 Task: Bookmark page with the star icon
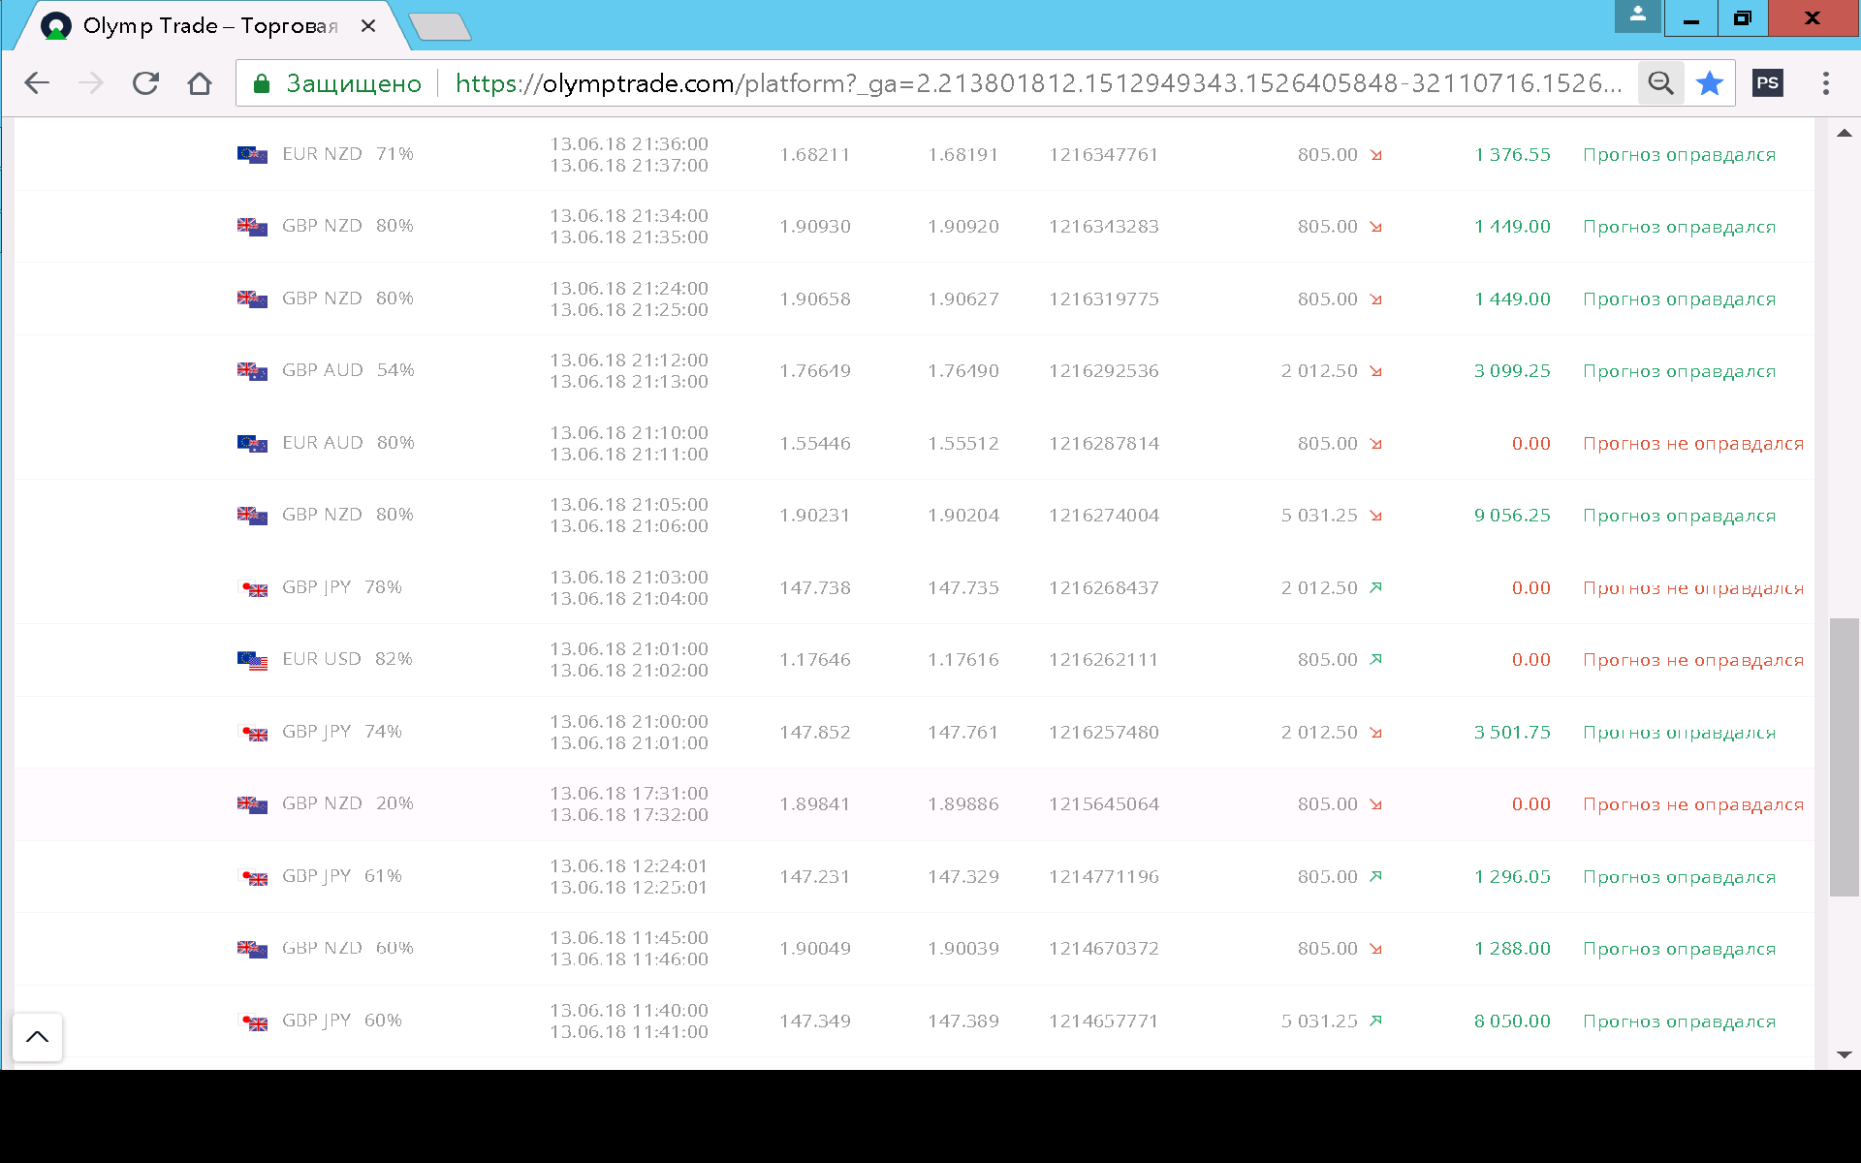1710,83
